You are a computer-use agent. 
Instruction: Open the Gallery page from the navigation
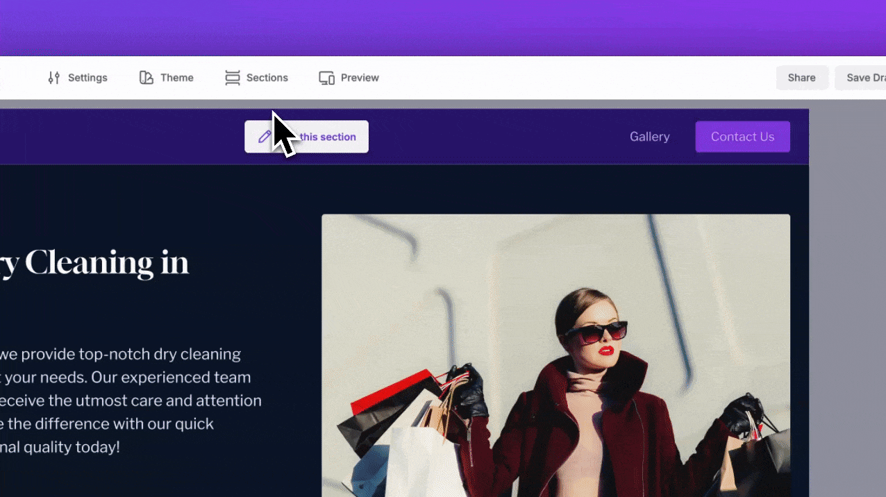point(649,136)
